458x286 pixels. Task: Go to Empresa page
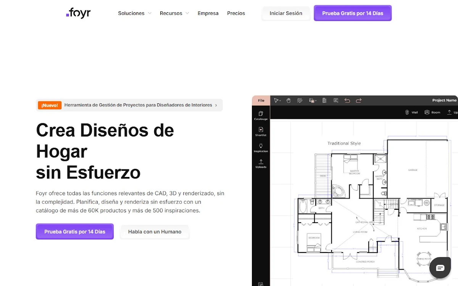(x=208, y=13)
